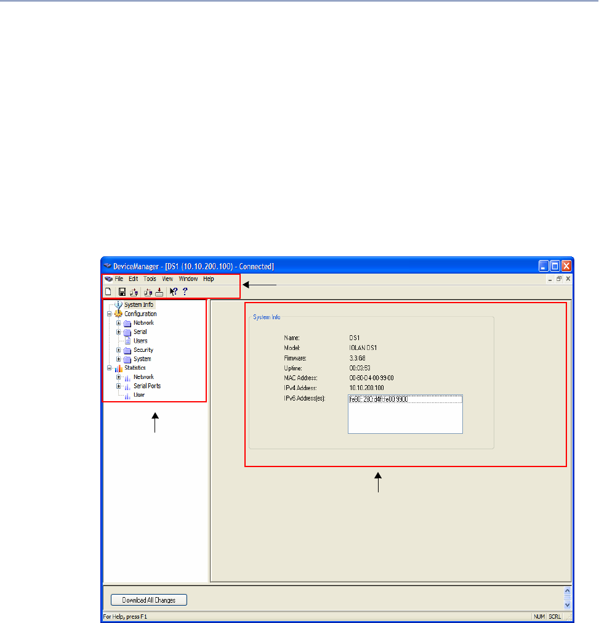The image size is (599, 623).
Task: Click the Uptime value 00:03:53
Action: [x=360, y=368]
